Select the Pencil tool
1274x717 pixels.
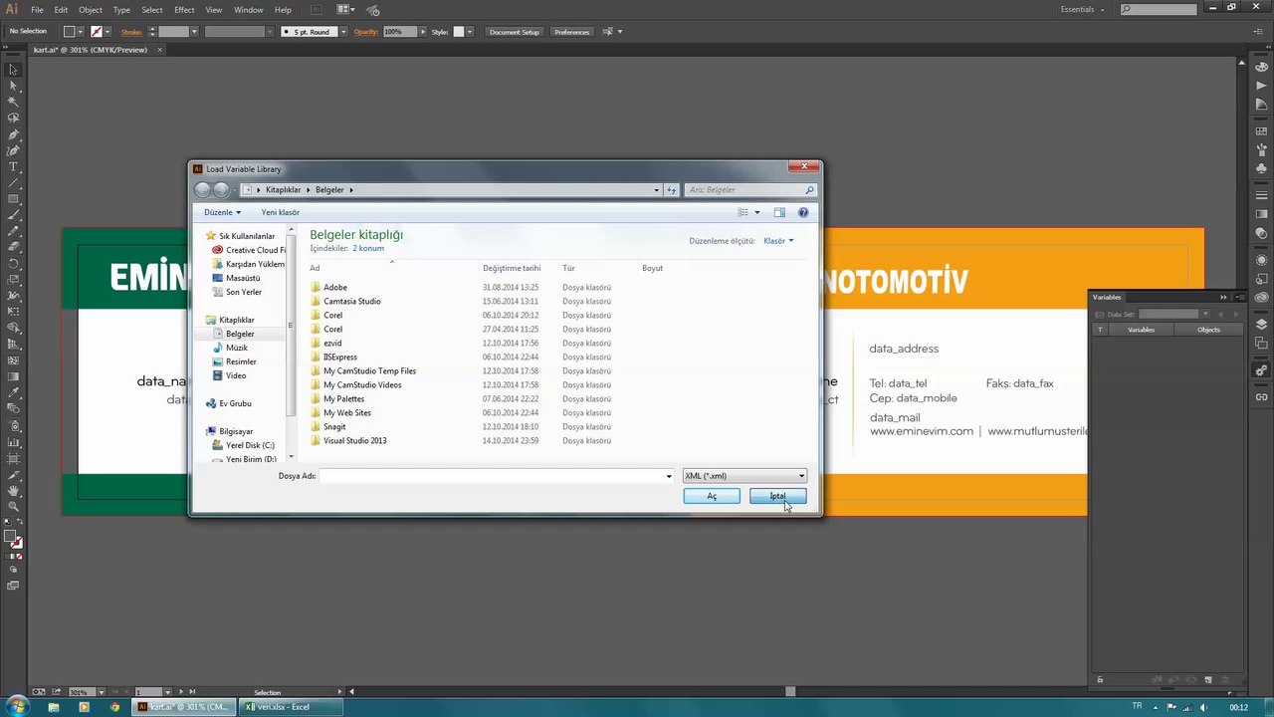coord(14,231)
